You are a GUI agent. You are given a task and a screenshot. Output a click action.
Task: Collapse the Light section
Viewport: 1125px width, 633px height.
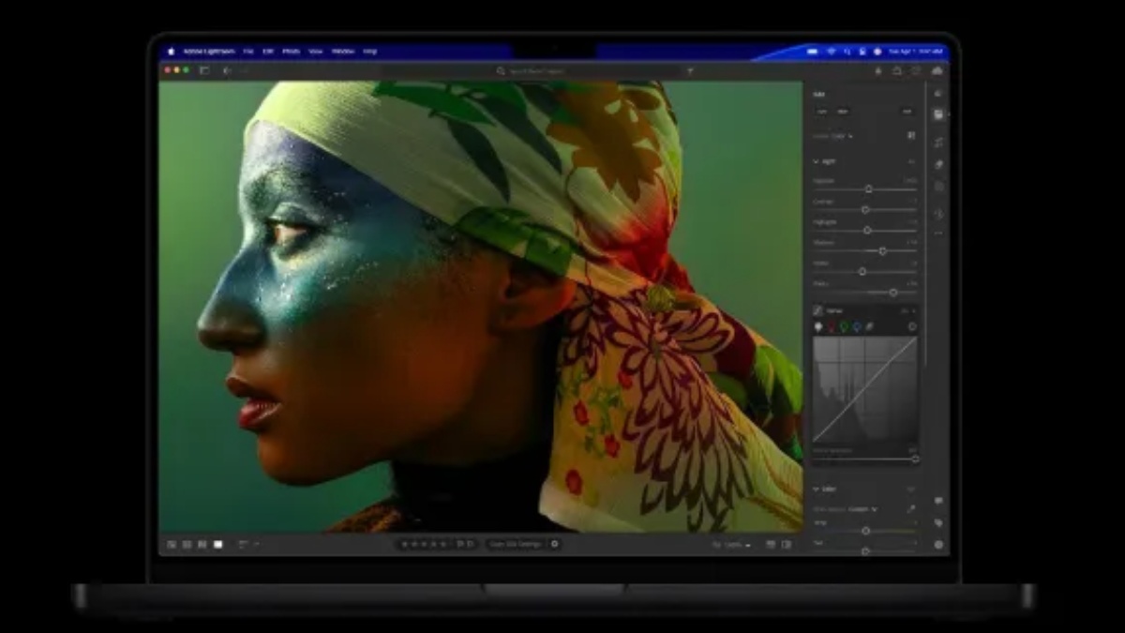[x=817, y=161]
